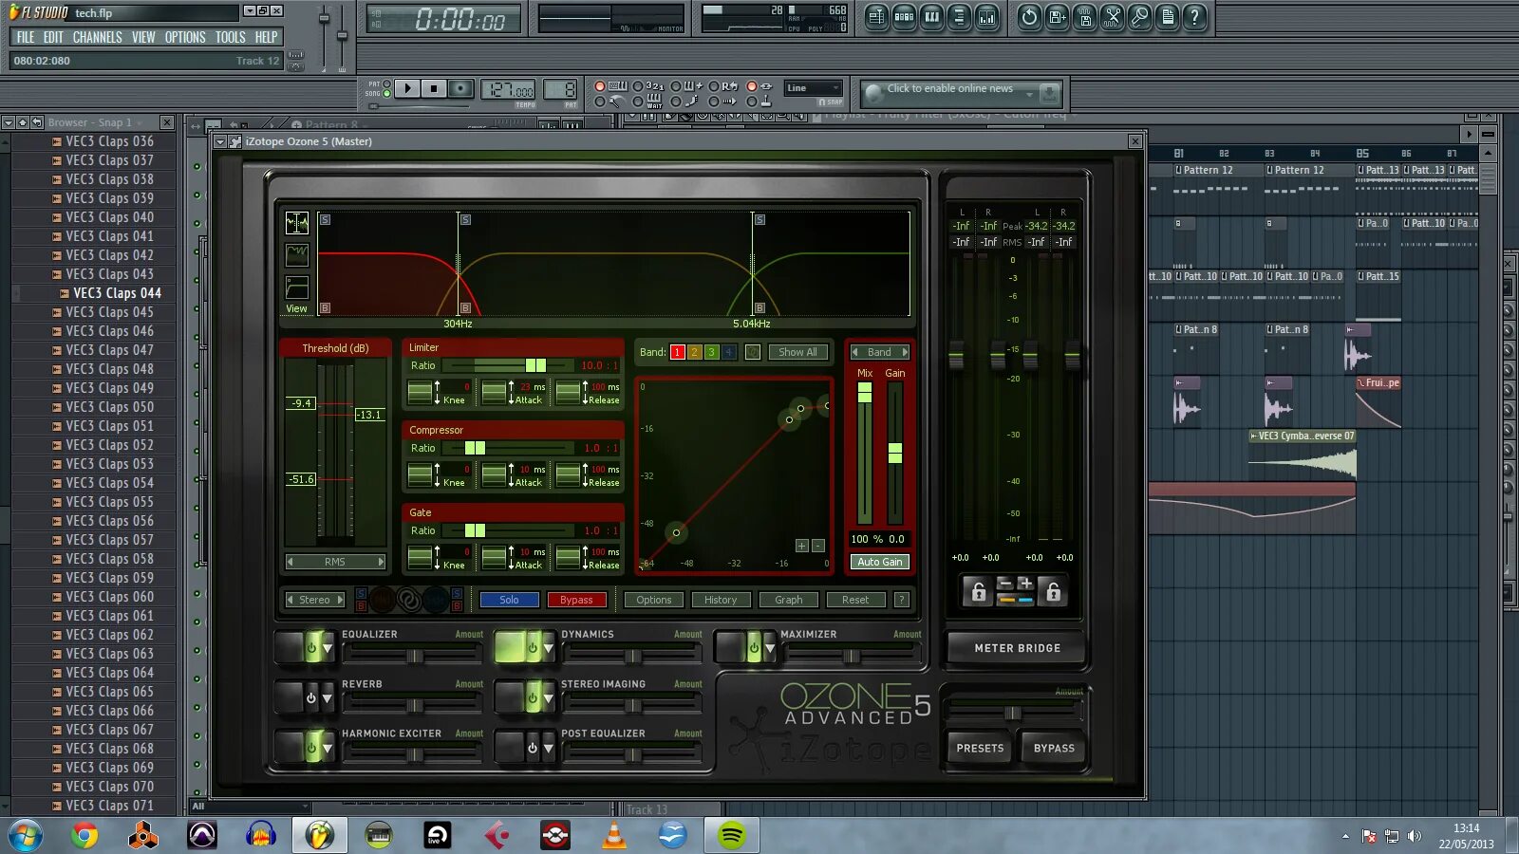
Task: Click the red Bypass band button
Action: click(576, 600)
